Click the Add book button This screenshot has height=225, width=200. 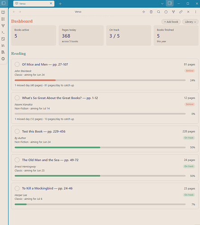coord(171,22)
